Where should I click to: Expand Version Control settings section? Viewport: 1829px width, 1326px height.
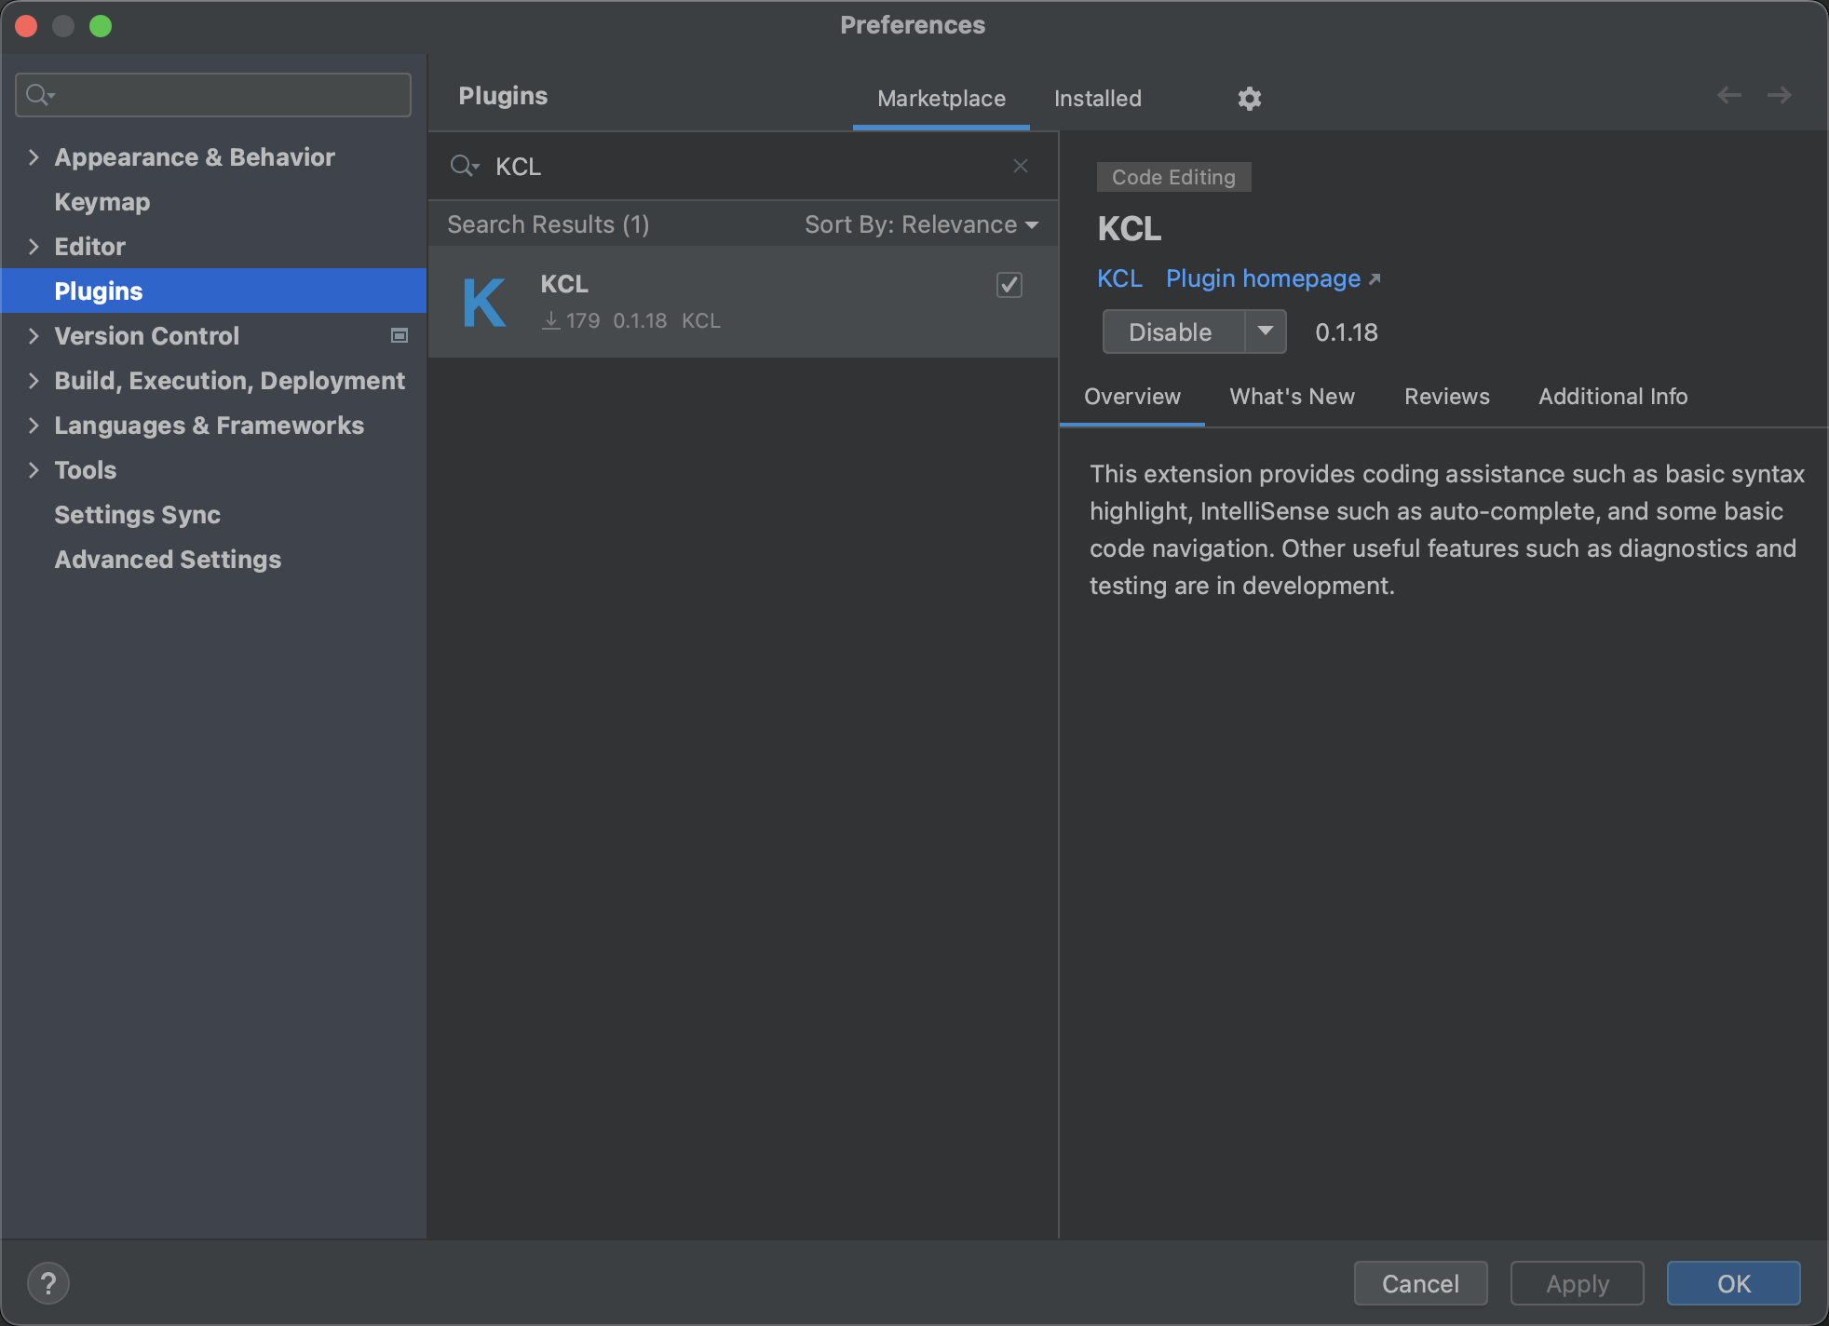[x=34, y=335]
